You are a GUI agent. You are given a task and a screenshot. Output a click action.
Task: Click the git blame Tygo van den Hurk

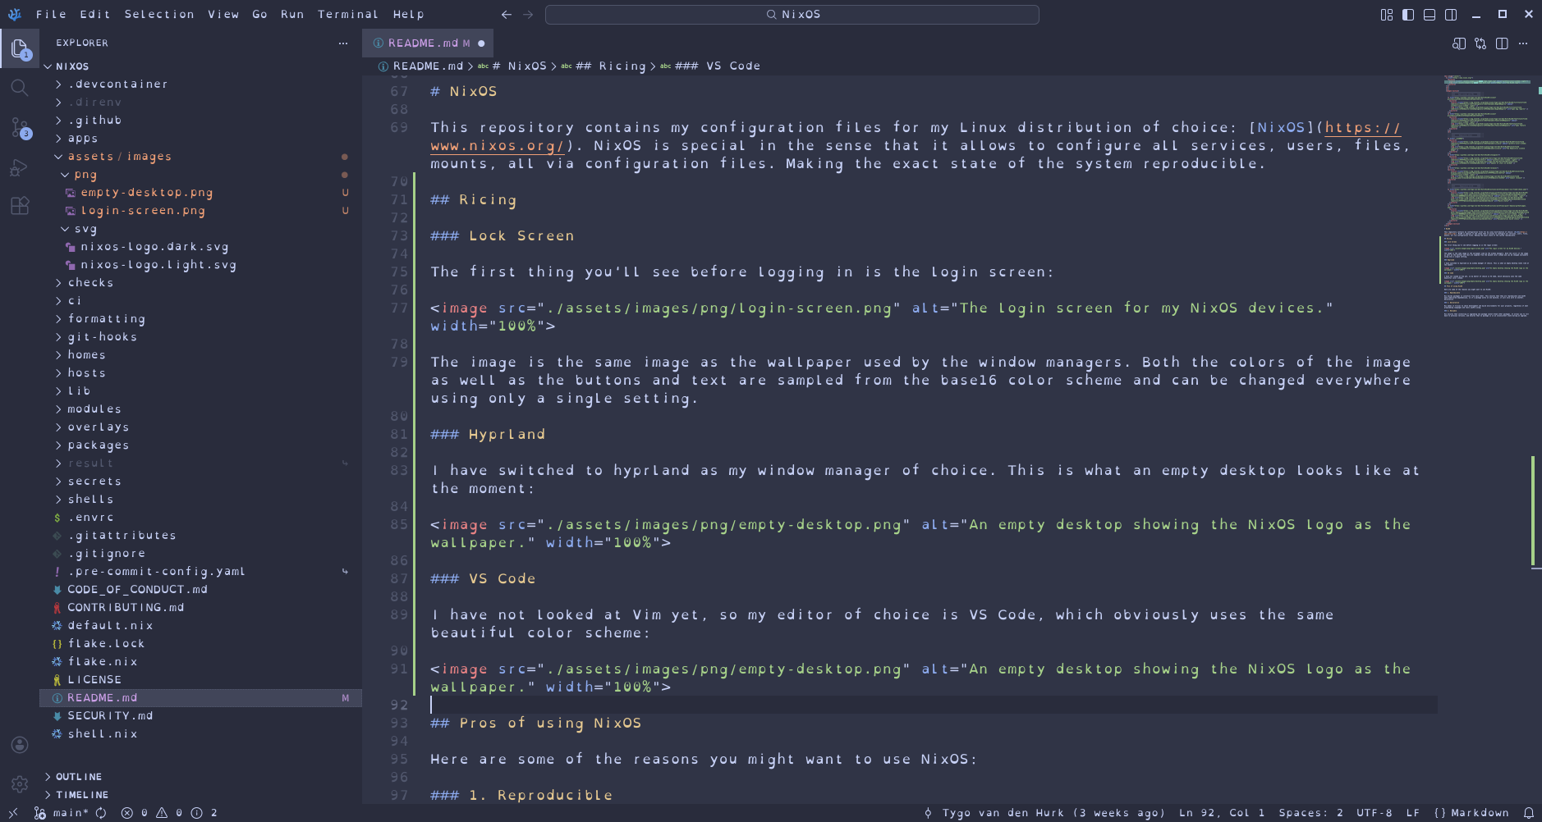click(x=1044, y=813)
